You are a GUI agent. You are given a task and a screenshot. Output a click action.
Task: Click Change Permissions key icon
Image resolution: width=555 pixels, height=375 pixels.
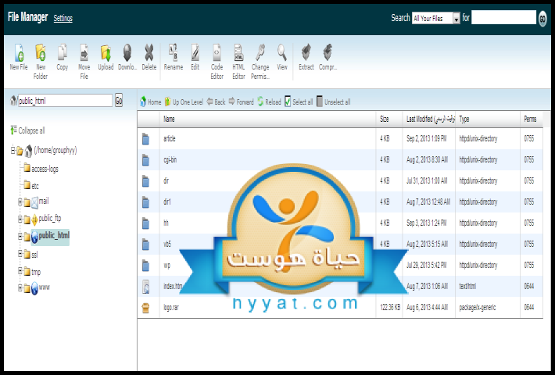tap(260, 52)
